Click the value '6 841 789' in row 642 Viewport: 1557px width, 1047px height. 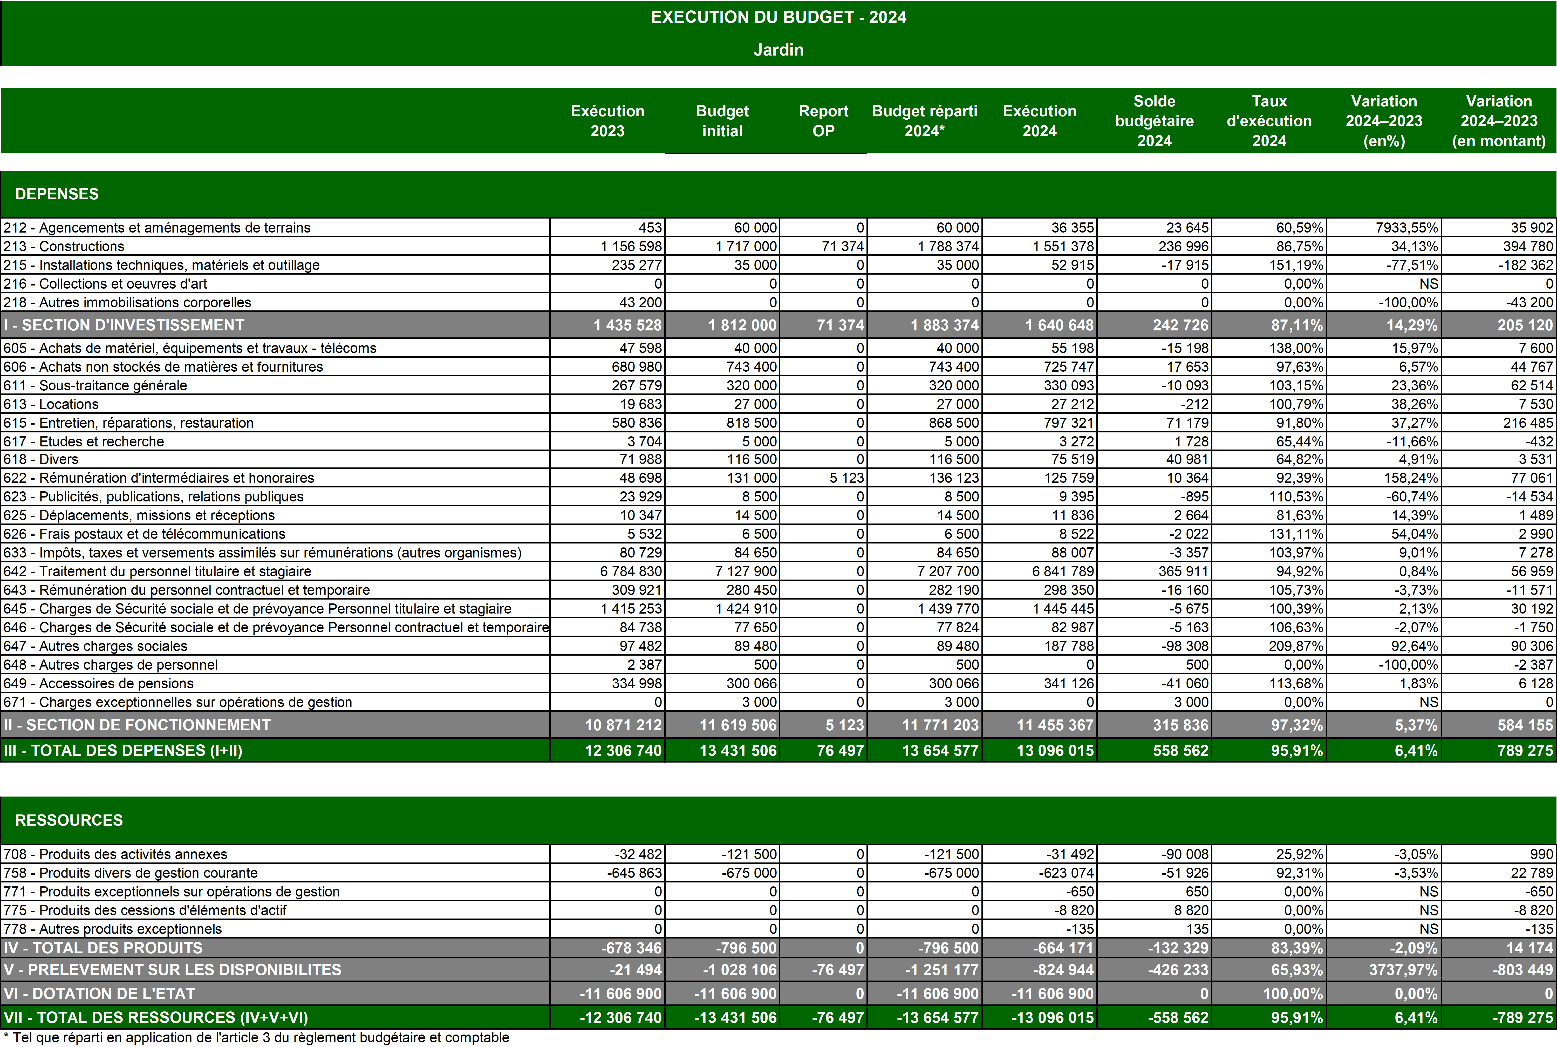point(1063,572)
